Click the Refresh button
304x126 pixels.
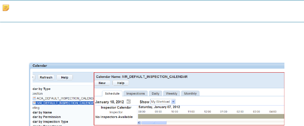point(46,77)
